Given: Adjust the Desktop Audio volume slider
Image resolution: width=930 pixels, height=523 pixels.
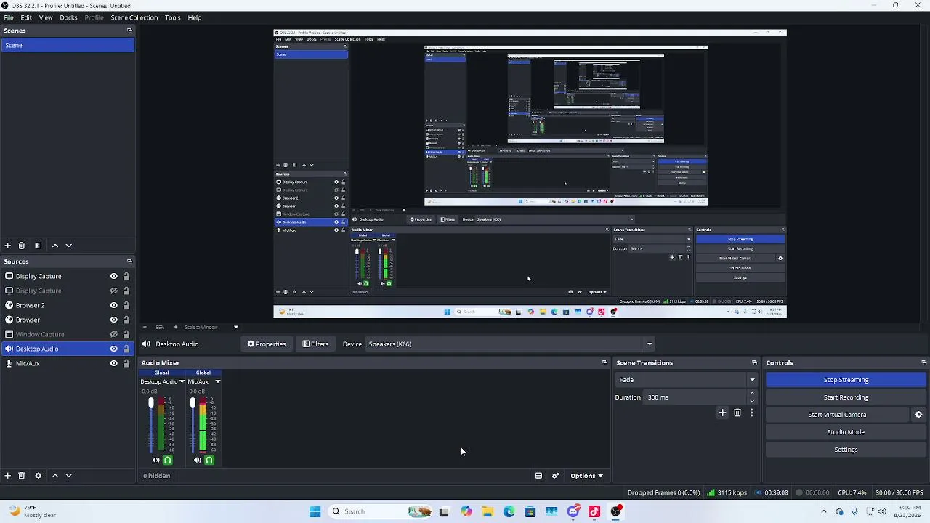Looking at the screenshot, I should click(x=151, y=425).
